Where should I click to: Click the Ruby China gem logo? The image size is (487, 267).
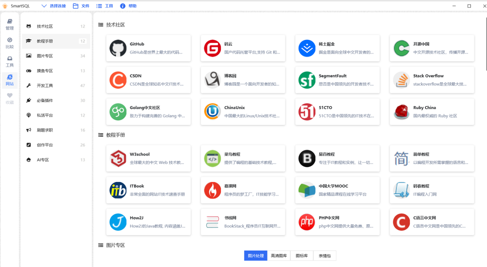tap(401, 112)
